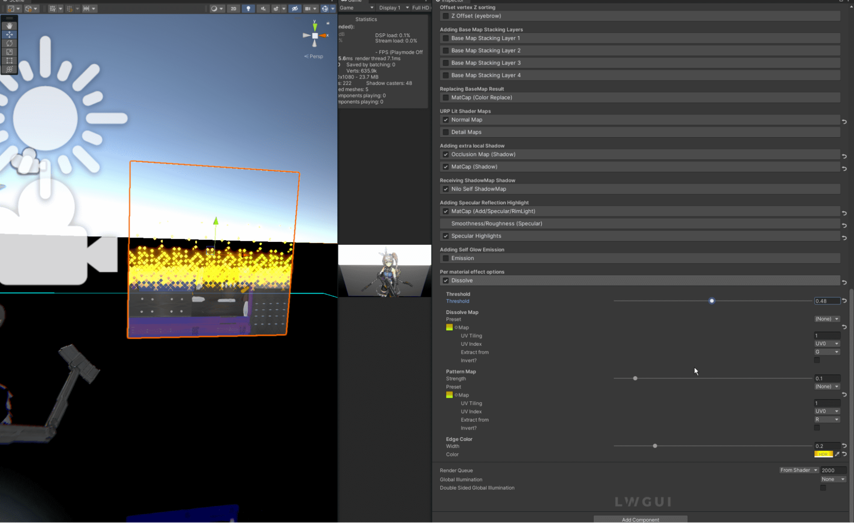Click the handle rotation global/local icon

28,9
